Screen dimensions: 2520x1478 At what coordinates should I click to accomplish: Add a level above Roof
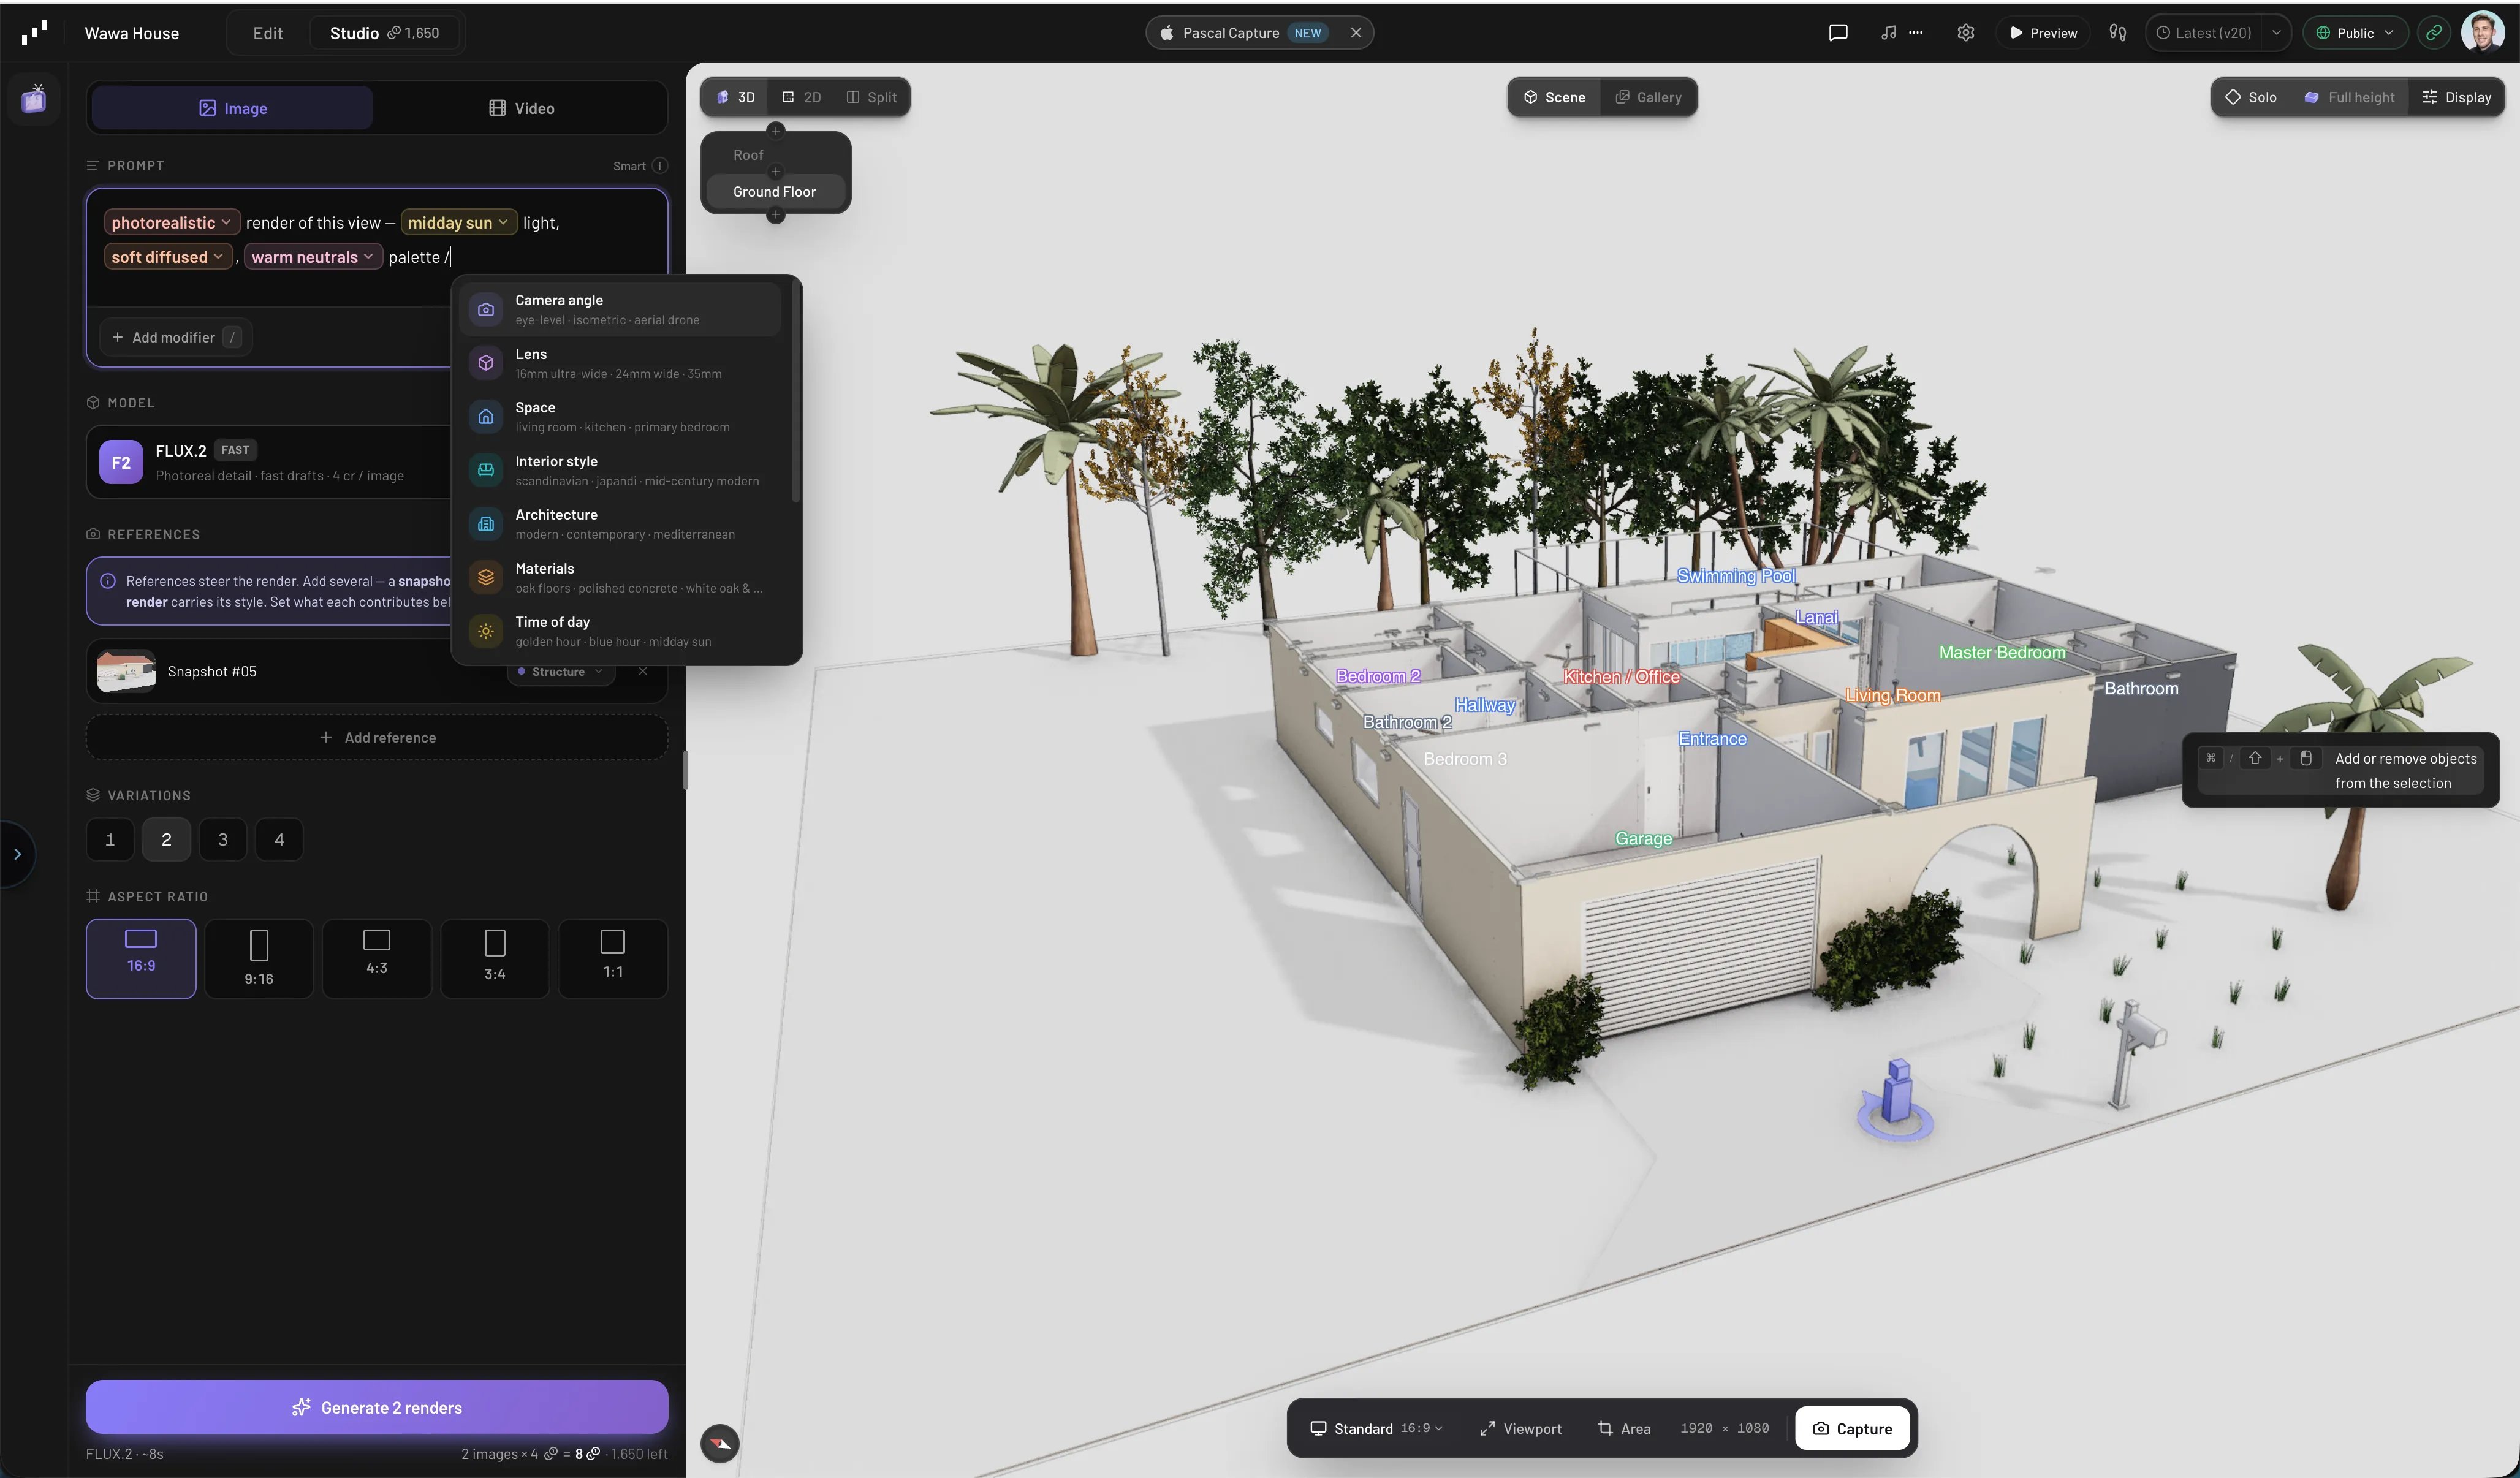(775, 131)
